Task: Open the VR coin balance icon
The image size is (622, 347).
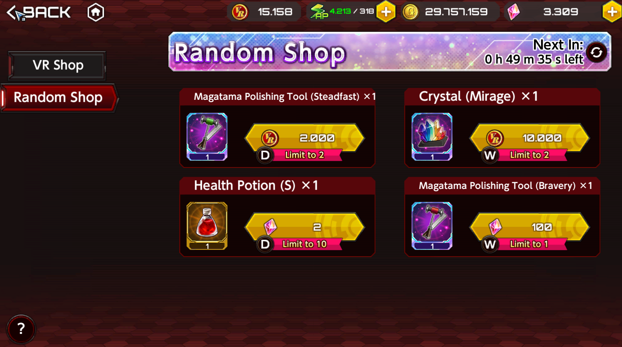Action: click(239, 12)
